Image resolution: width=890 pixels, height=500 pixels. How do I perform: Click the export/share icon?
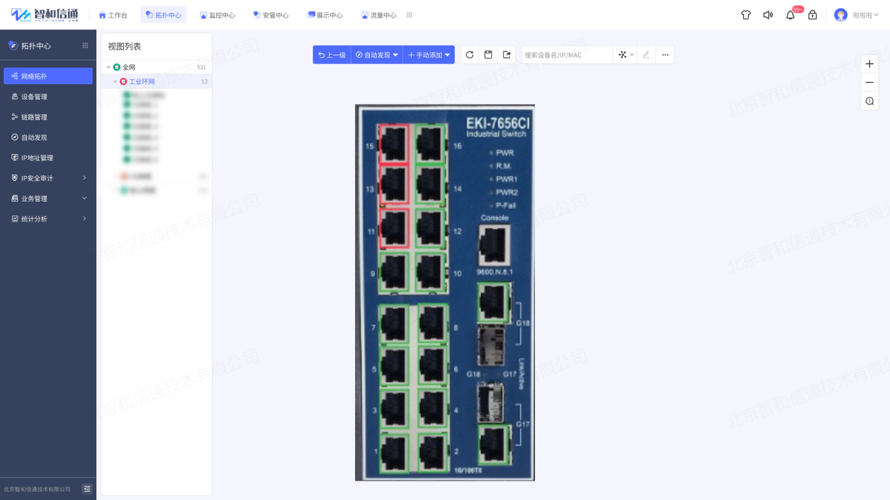pos(507,55)
